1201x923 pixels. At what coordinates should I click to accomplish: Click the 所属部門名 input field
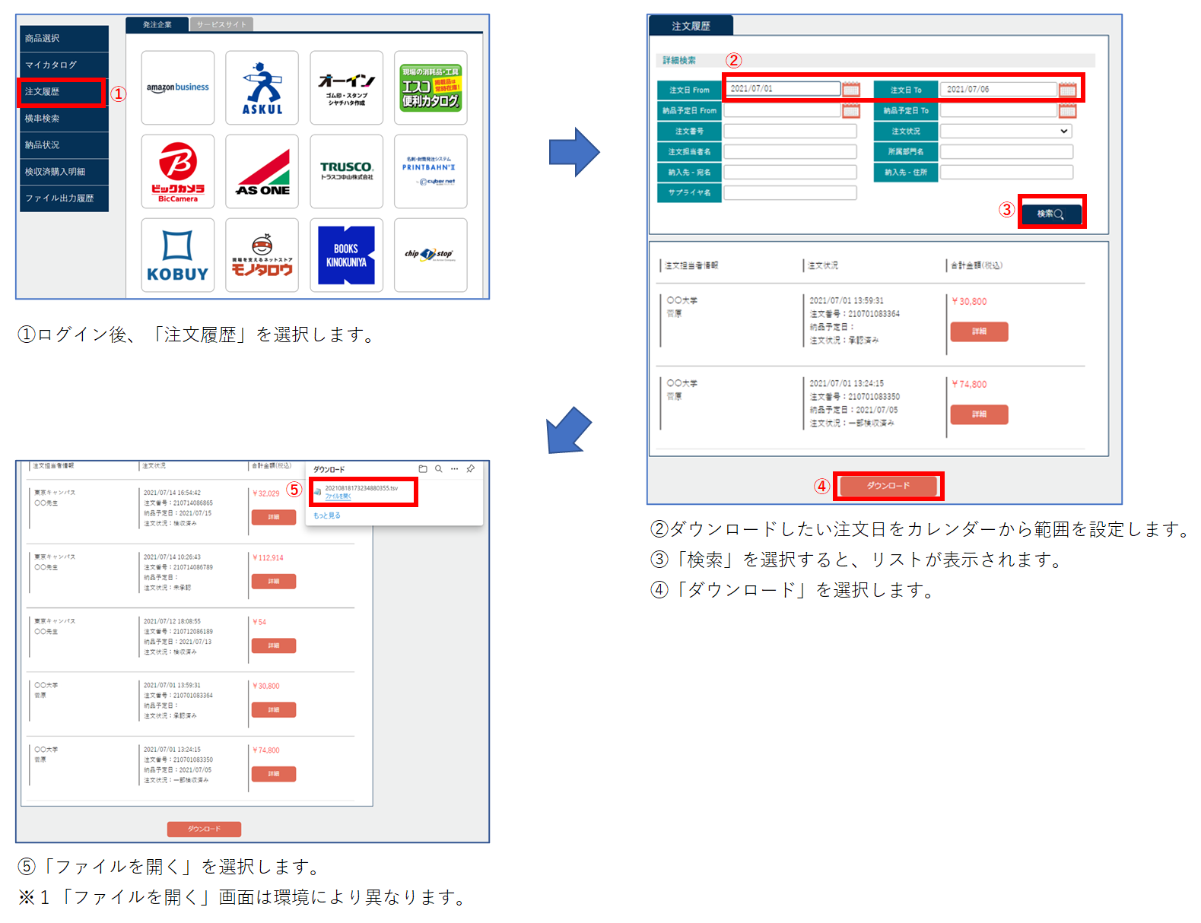pos(1007,152)
